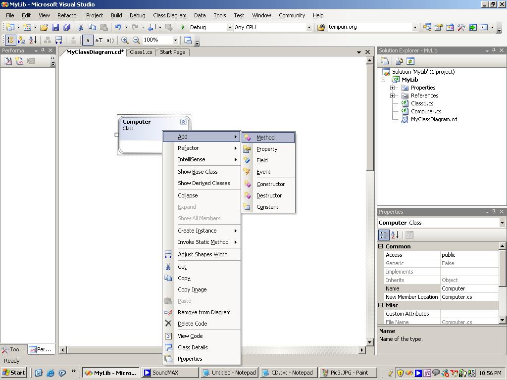Open the Class Diagram menu
507x380 pixels.
(170, 15)
